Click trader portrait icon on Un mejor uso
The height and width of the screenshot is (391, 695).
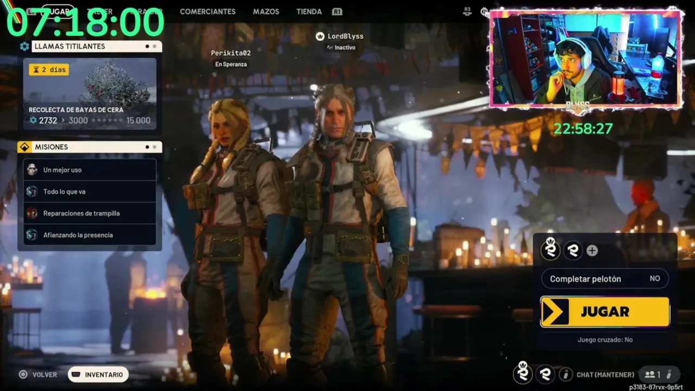pos(32,169)
